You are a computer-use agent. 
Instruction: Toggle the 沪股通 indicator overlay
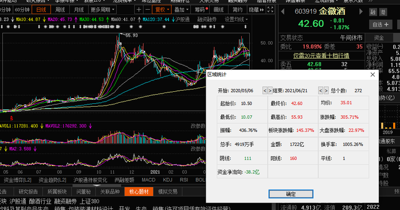pos(182,19)
